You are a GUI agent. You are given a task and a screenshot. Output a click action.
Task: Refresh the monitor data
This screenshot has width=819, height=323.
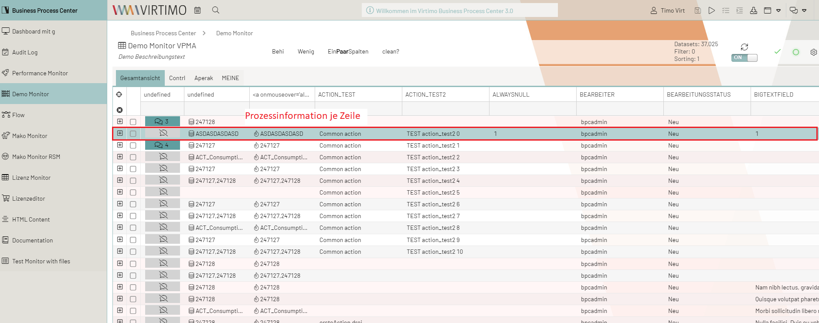(744, 47)
